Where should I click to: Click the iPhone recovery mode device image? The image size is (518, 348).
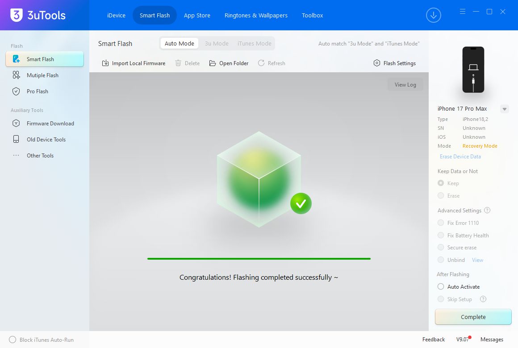click(x=473, y=70)
